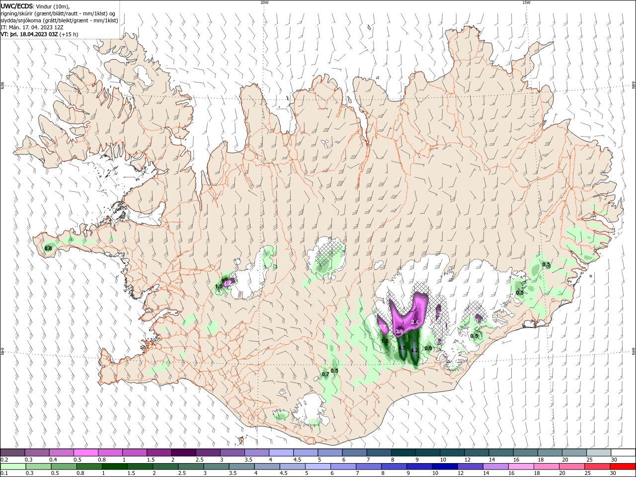Select the 3 swatch in the top legend row

point(232,453)
